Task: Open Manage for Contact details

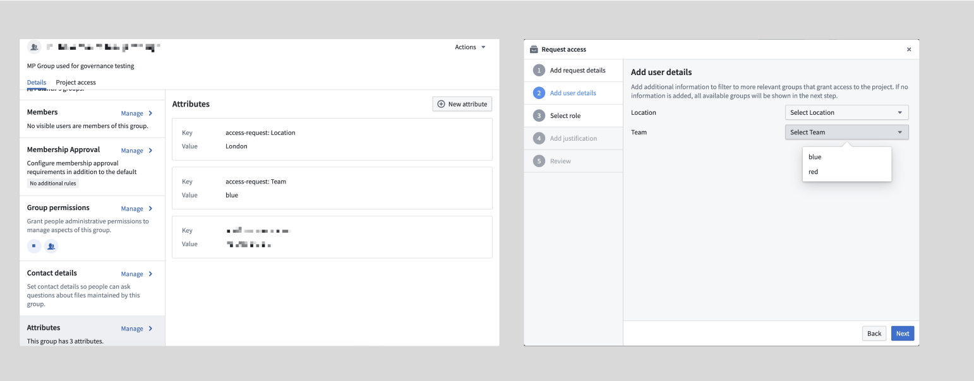Action: [x=136, y=274]
